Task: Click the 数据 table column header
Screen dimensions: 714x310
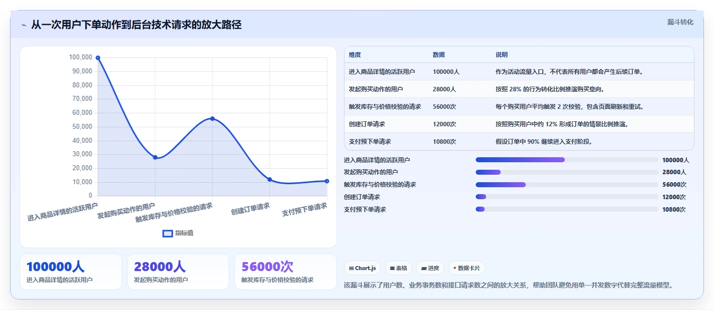Action: [x=439, y=55]
